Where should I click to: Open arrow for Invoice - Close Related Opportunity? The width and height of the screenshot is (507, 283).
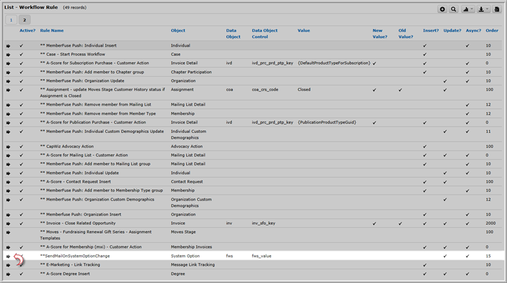point(8,223)
